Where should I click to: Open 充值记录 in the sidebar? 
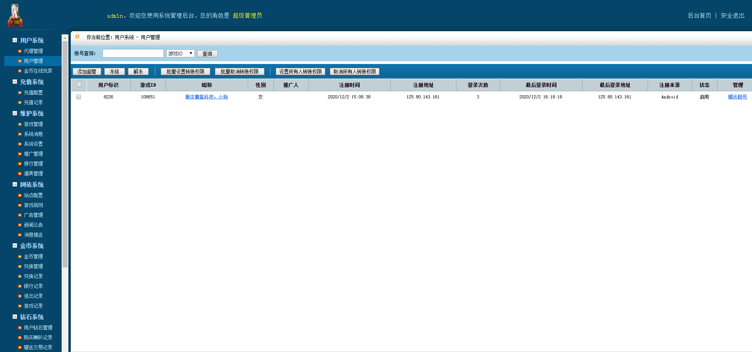pos(33,102)
